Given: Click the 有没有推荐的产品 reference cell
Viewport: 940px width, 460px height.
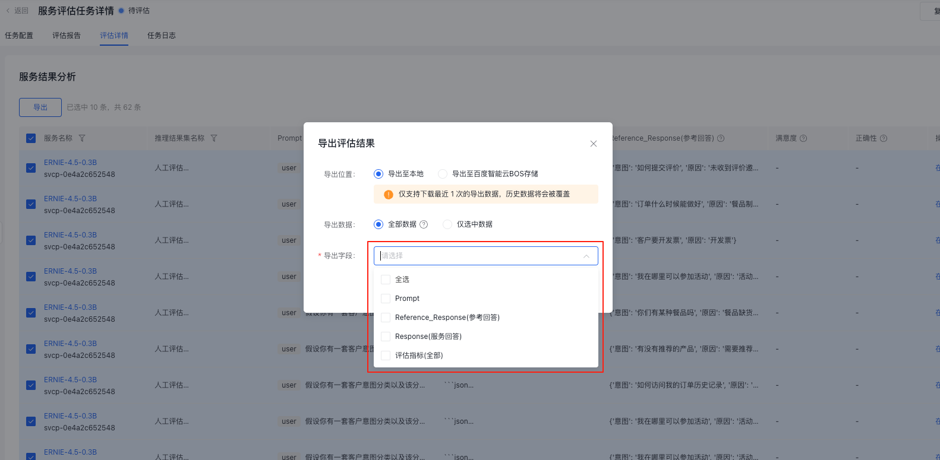Looking at the screenshot, I should [x=684, y=349].
